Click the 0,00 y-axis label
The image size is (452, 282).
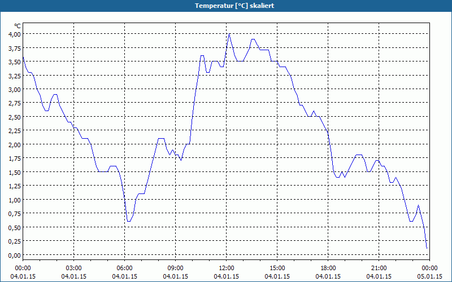[x=15, y=255]
